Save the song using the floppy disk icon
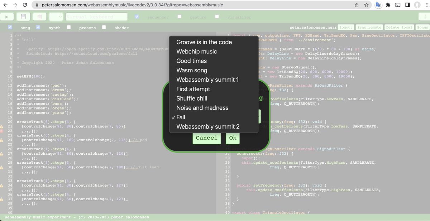 tap(23, 16)
